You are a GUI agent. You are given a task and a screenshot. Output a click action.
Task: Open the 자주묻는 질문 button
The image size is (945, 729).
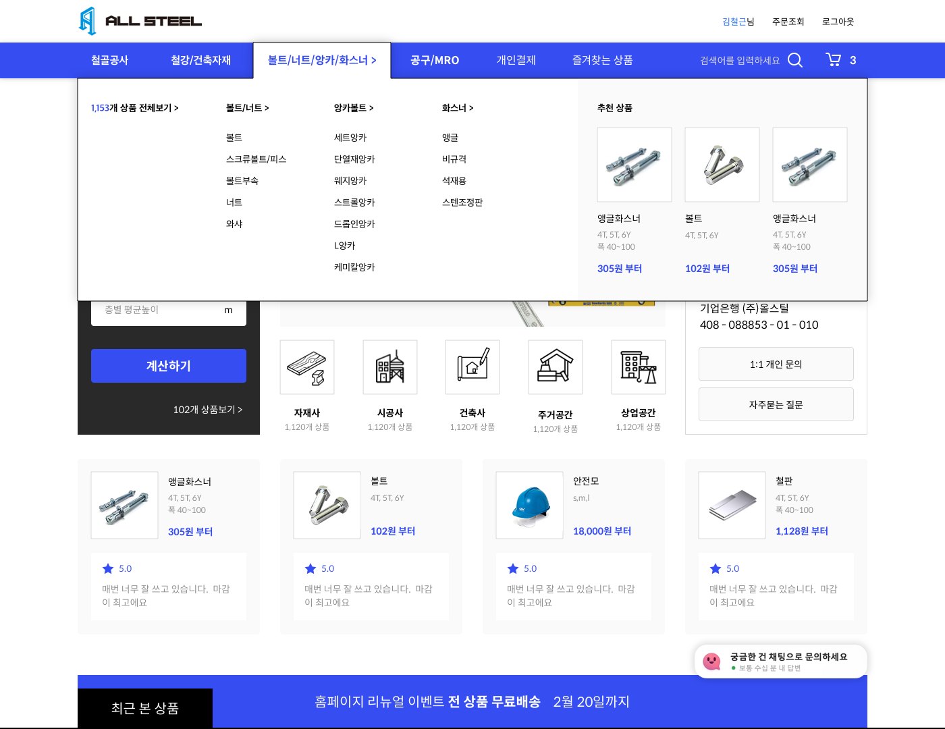[x=776, y=405]
